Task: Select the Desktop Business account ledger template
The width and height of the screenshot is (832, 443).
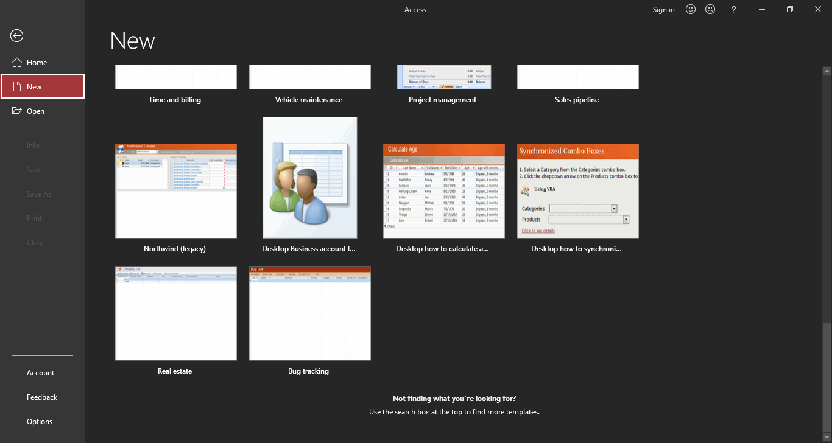Action: click(310, 178)
